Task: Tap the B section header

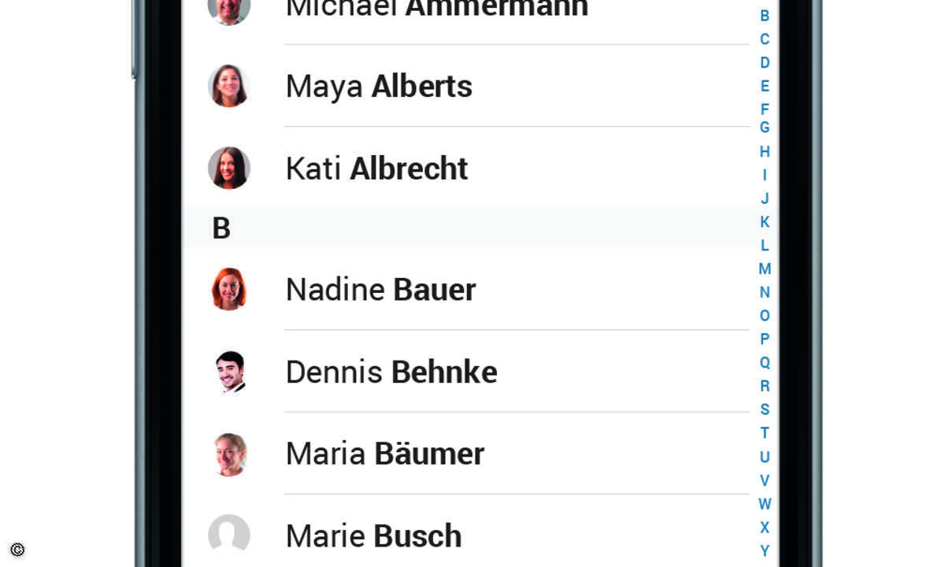Action: click(x=466, y=228)
